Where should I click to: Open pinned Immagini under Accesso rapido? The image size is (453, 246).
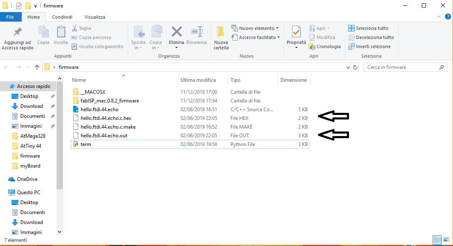[x=27, y=126]
